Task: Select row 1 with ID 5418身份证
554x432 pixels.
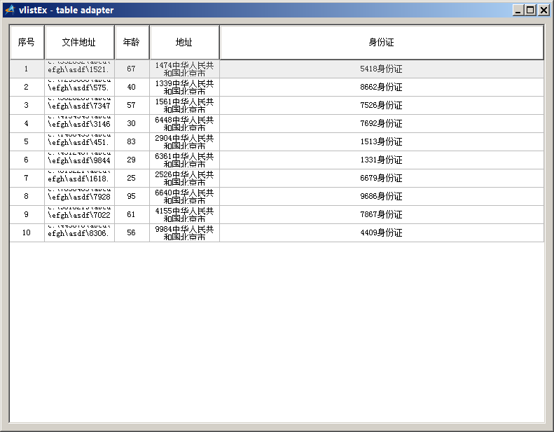Action: (382, 69)
